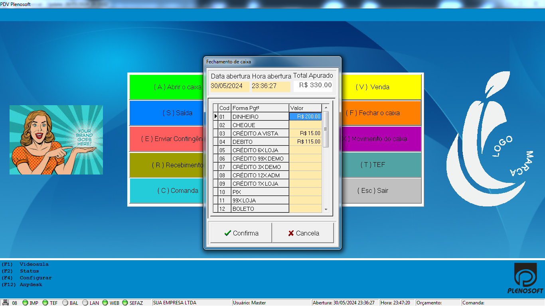The height and width of the screenshot is (306, 545).
Task: Click the (S) Saída button
Action: tap(166, 113)
